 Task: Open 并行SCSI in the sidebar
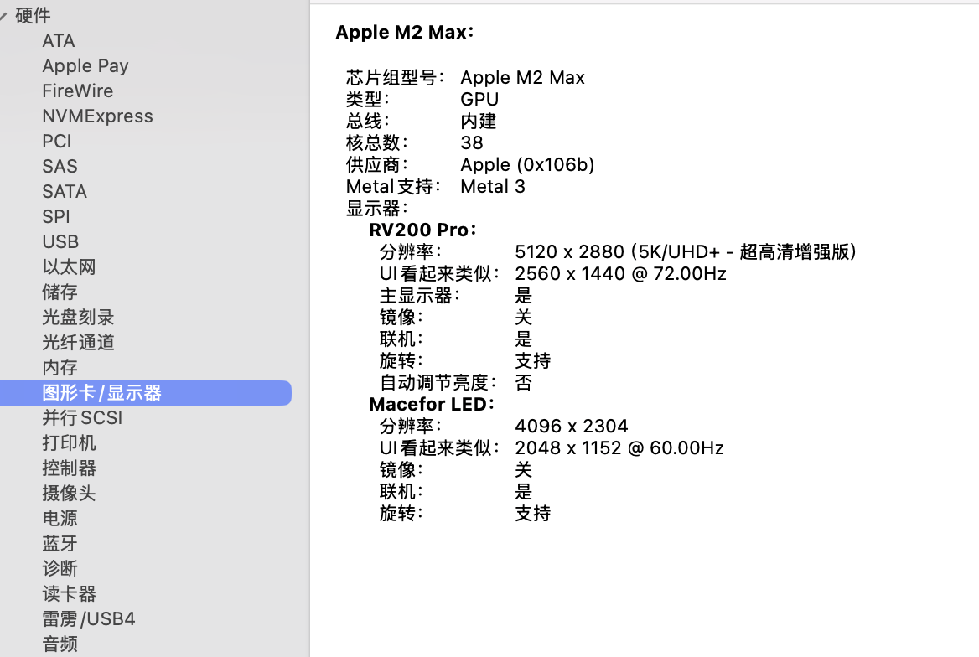pos(82,418)
